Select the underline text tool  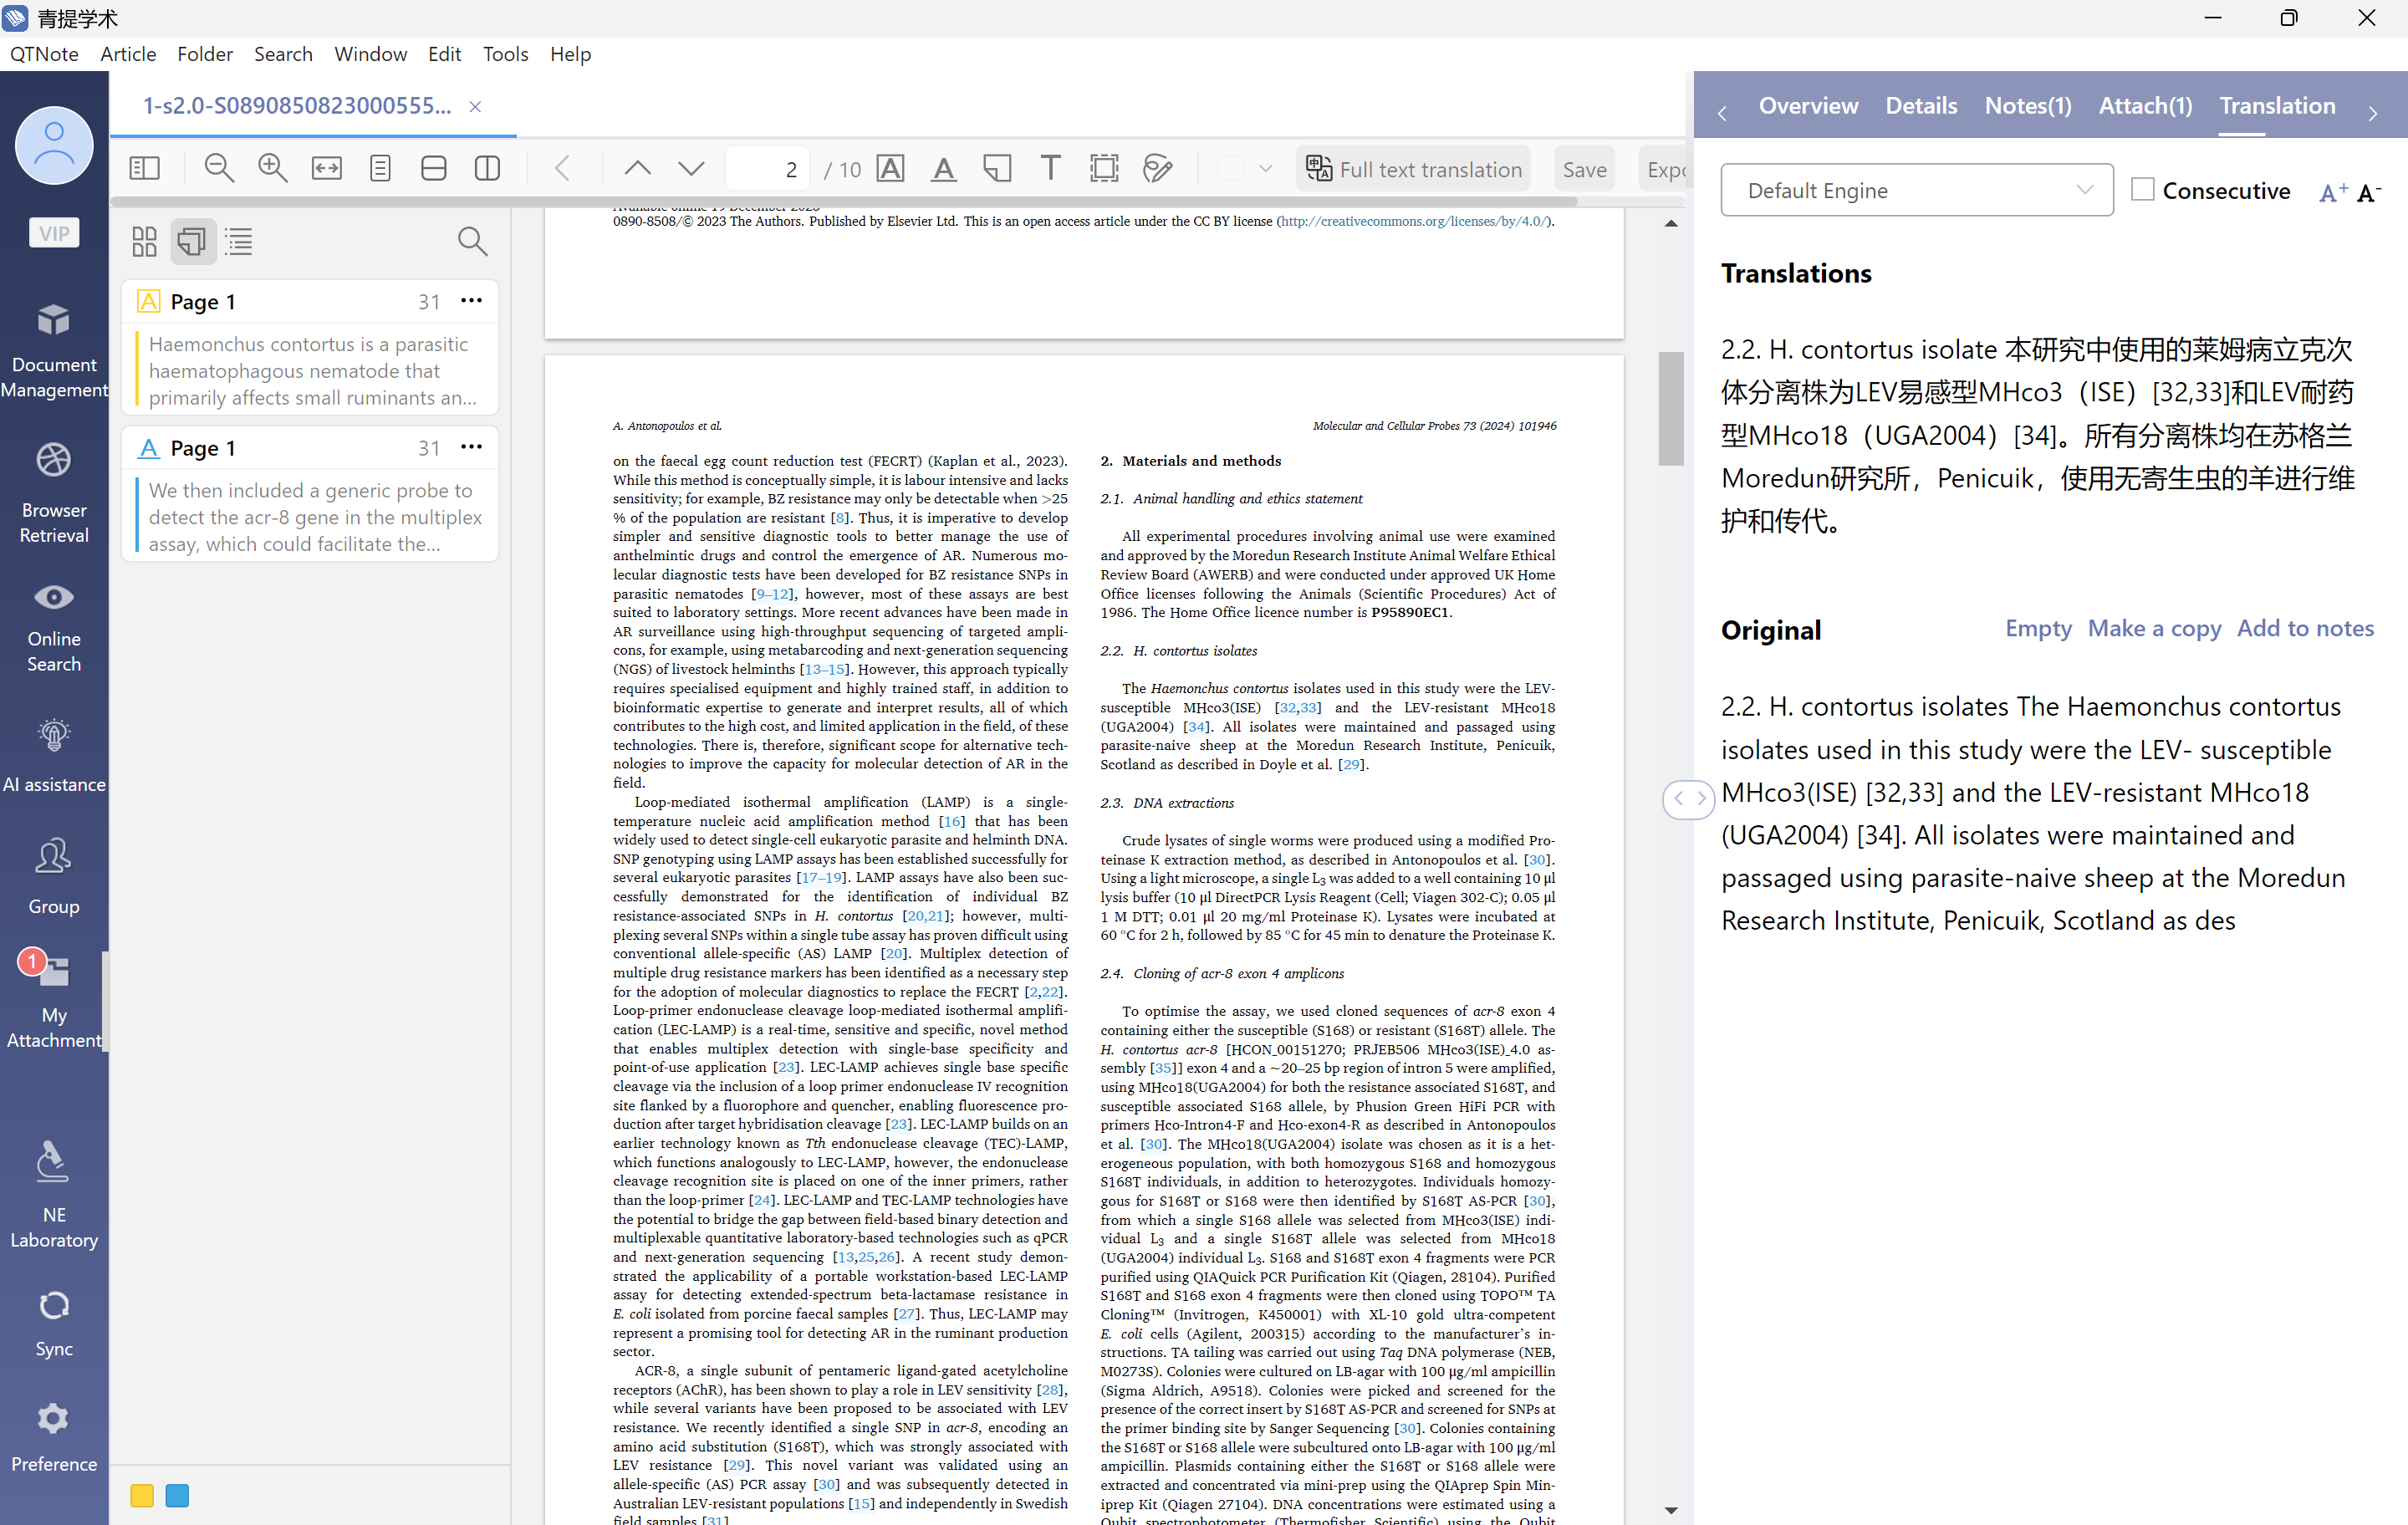(943, 169)
